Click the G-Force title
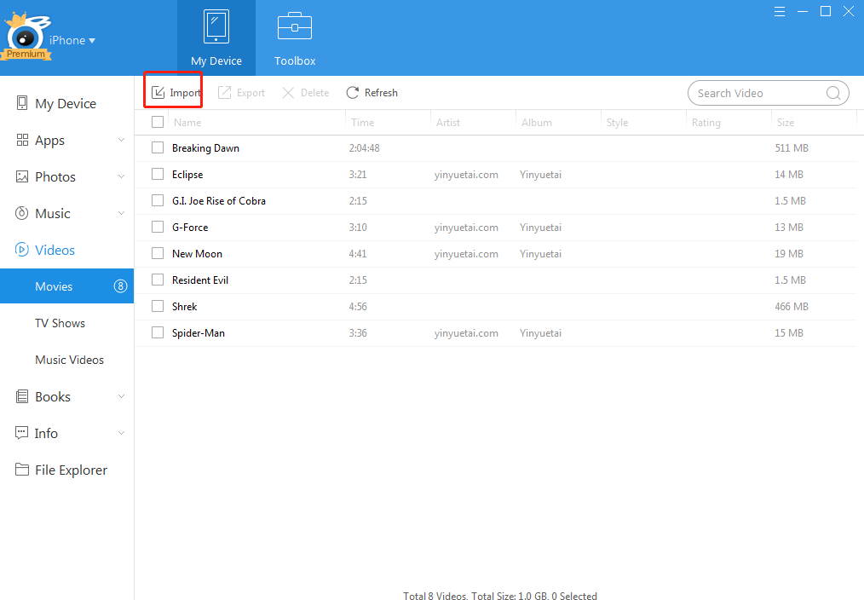The height and width of the screenshot is (600, 864). tap(190, 228)
